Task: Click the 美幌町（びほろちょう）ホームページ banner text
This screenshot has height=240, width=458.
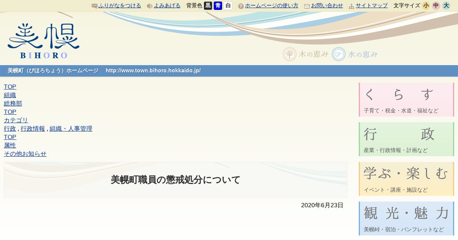Action: coord(53,71)
